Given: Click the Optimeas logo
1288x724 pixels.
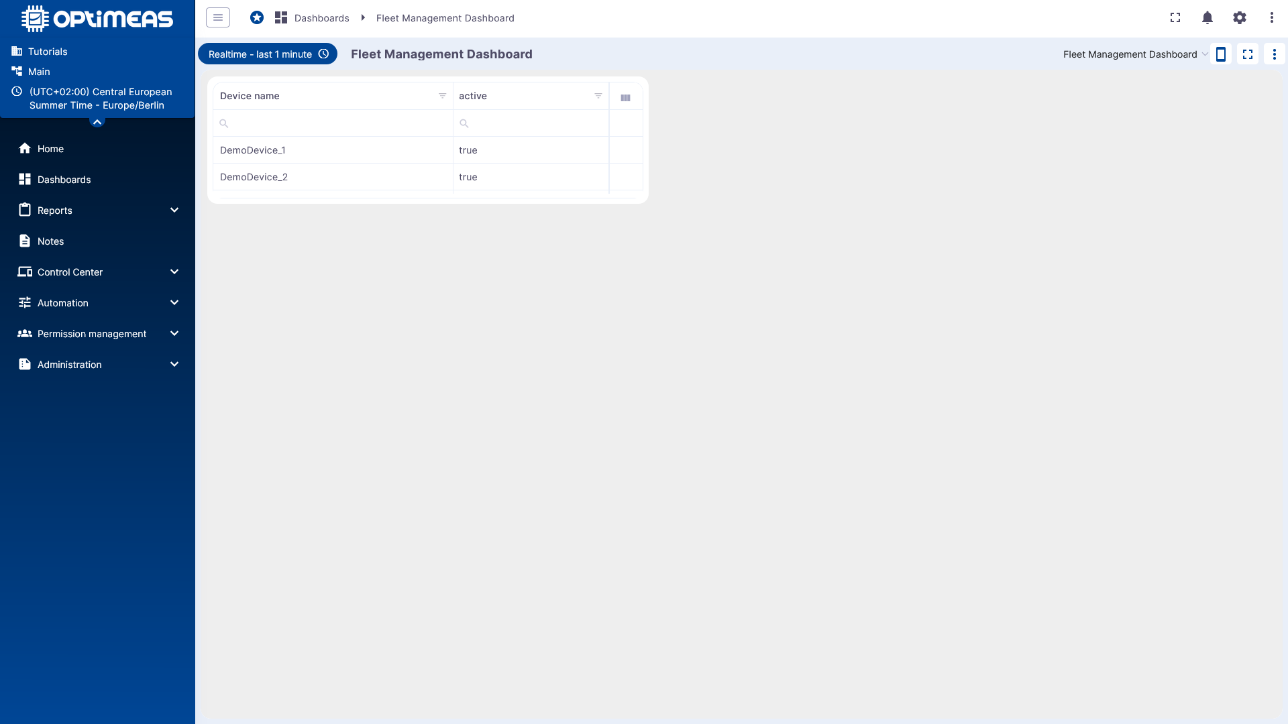Looking at the screenshot, I should tap(97, 19).
